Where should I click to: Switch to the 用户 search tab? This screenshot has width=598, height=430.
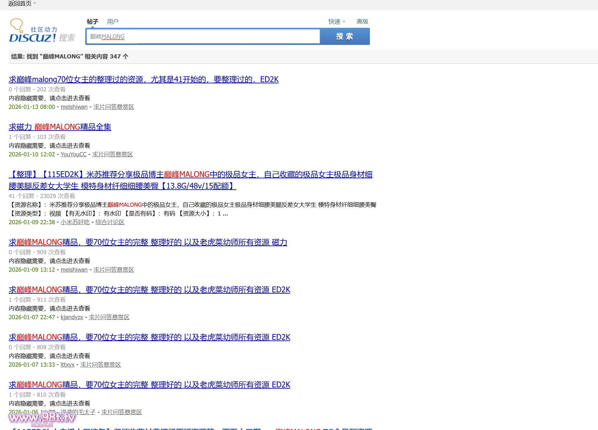point(112,22)
